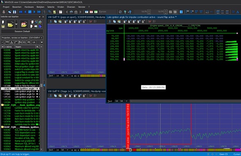Click the second 14 Pt font size stepper
241x156 pixels.
click(x=166, y=12)
